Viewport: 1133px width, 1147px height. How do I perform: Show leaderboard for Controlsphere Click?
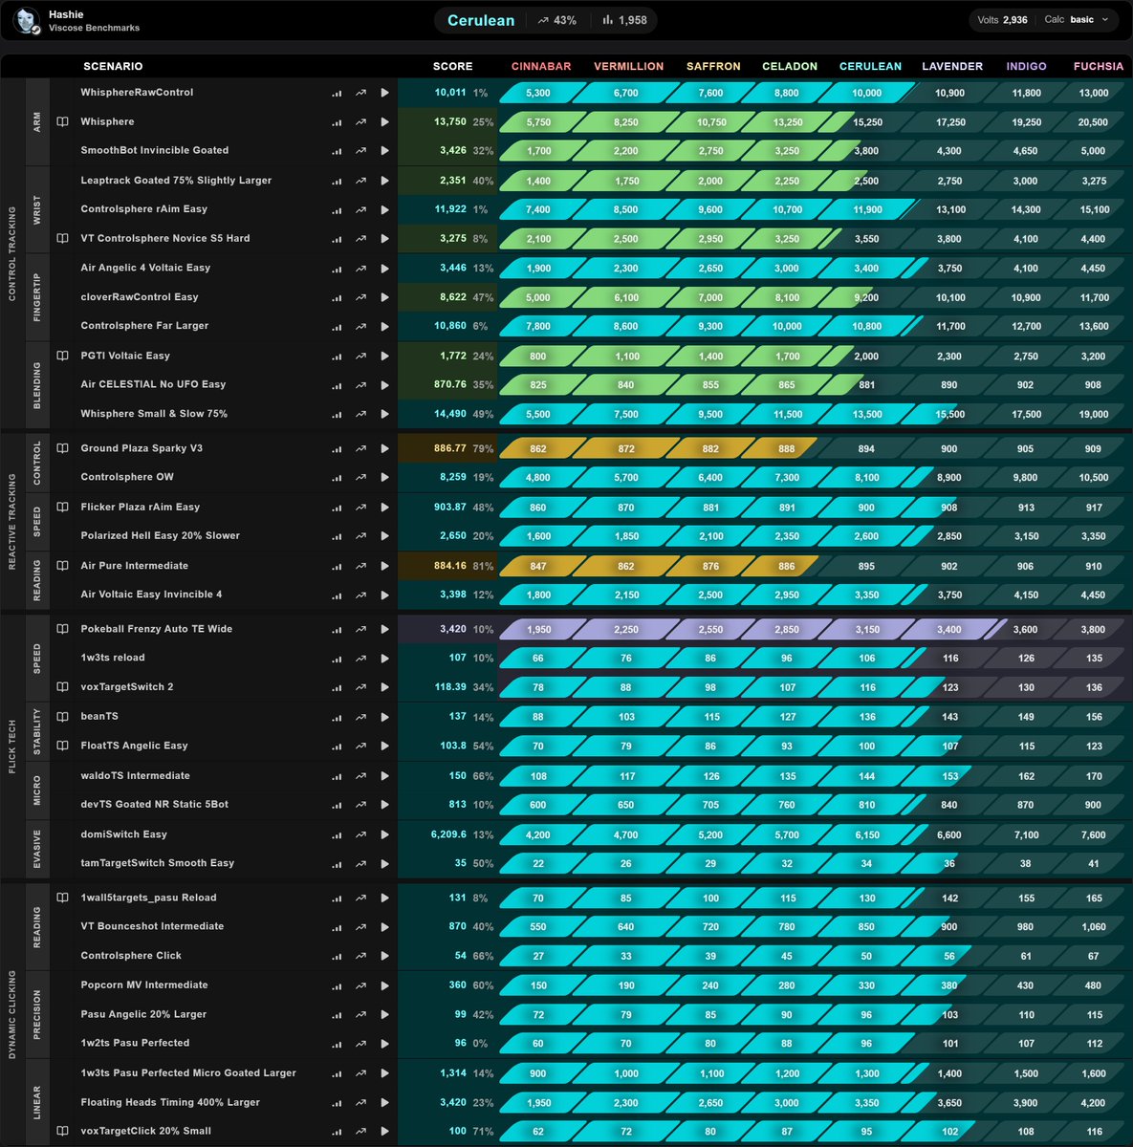[x=337, y=957]
